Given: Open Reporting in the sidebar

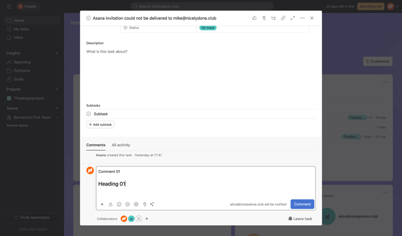Looking at the screenshot, I should pos(32,62).
